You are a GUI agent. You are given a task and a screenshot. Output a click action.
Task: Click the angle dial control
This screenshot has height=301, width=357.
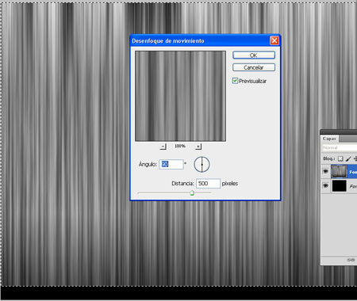click(x=202, y=164)
